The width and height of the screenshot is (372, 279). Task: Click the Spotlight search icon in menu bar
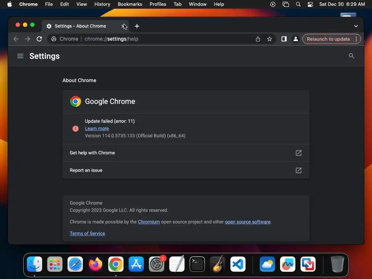pos(298,4)
